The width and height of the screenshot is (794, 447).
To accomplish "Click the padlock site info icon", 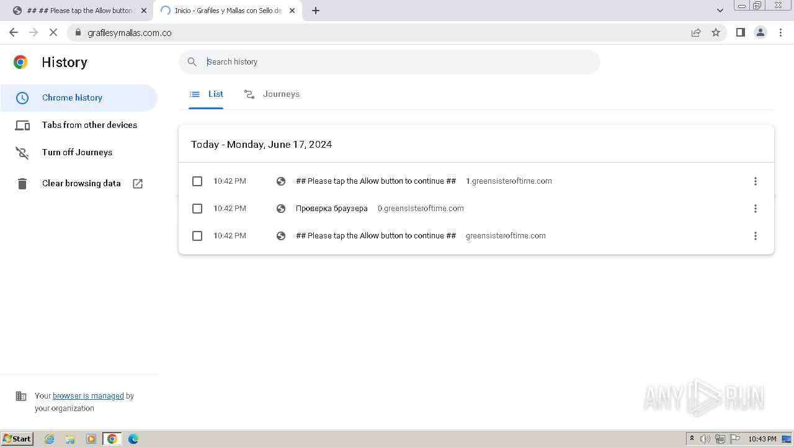I will tap(78, 32).
